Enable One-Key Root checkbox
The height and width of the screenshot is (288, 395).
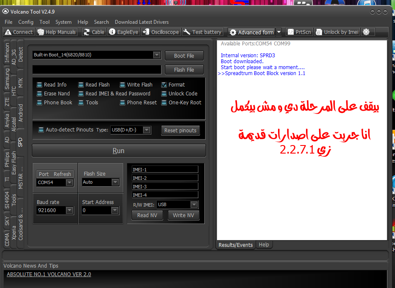[x=164, y=103]
